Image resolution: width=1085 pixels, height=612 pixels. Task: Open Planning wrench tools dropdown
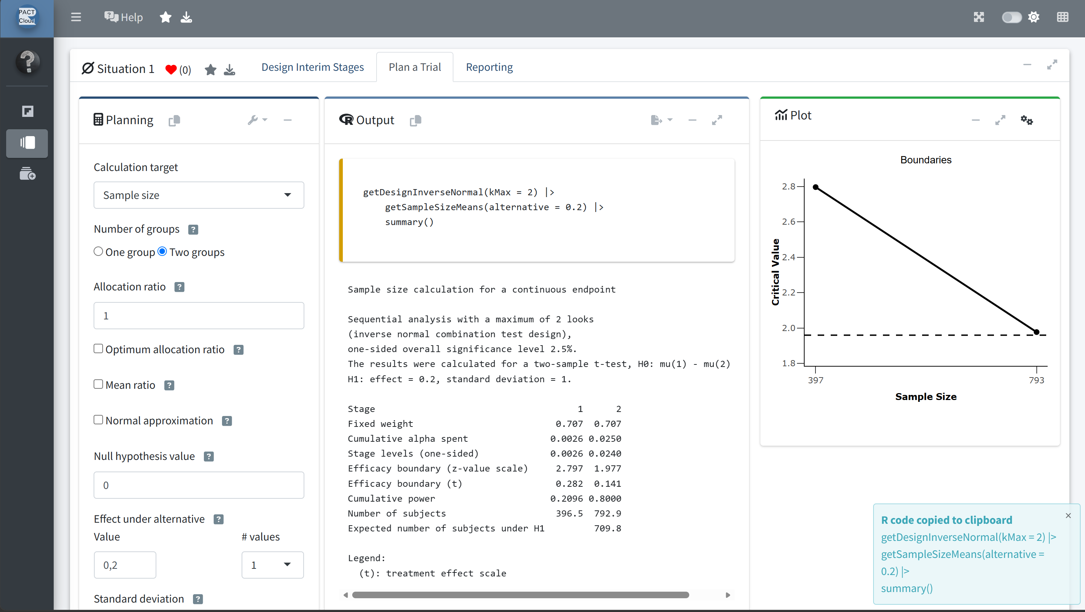[x=257, y=120]
